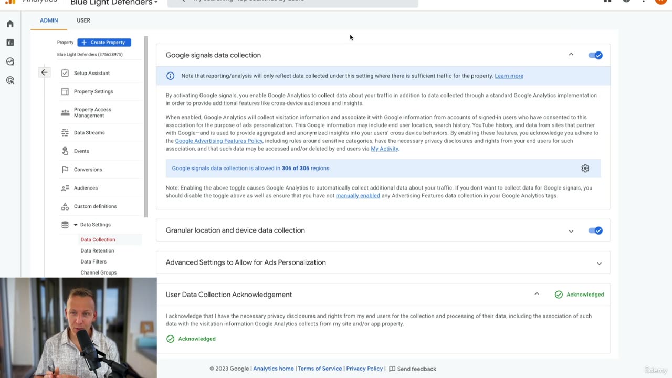Expand Granular location and device data collection

571,231
